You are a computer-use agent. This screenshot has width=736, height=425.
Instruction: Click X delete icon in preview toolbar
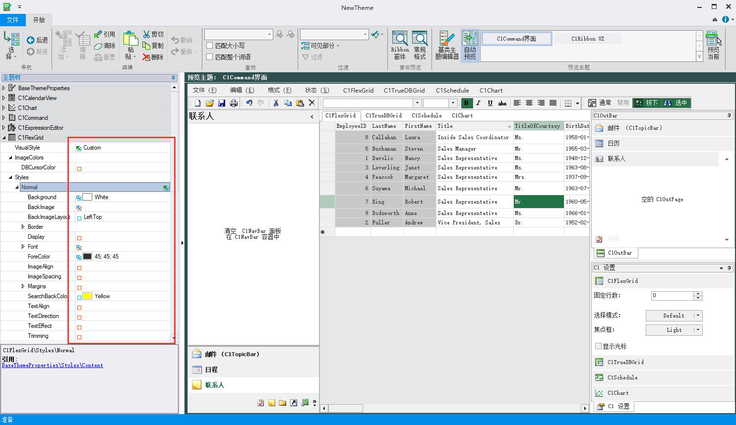311,103
